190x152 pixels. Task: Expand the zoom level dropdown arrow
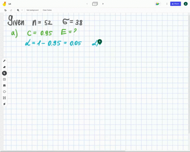coord(22,10)
